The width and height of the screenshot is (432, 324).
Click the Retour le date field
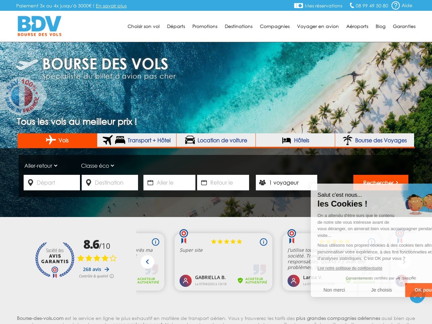click(223, 183)
